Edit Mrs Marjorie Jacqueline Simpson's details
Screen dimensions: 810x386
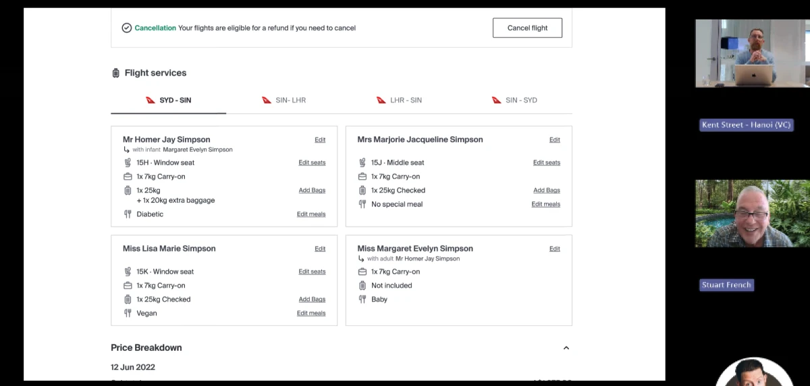click(555, 140)
